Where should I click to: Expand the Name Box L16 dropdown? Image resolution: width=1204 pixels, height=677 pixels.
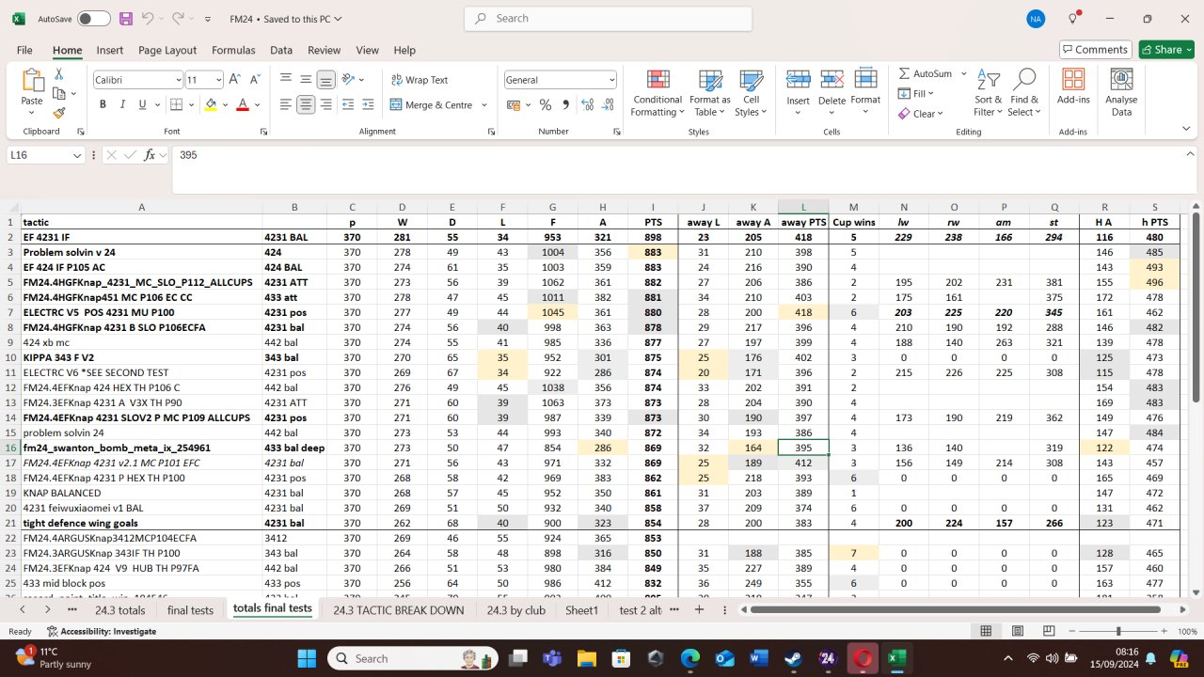pos(77,155)
